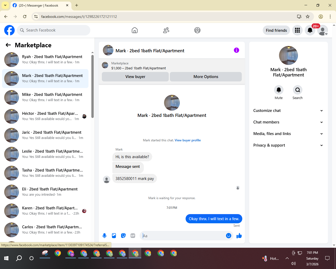Open the weather widget in the taskbar
The image size is (336, 269).
271,258
